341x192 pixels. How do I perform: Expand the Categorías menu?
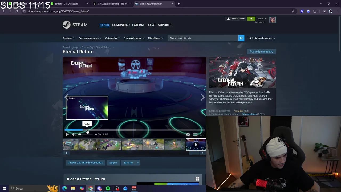point(112,38)
